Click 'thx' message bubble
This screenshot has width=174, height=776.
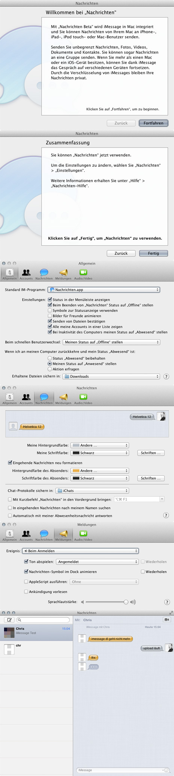coord(93,657)
